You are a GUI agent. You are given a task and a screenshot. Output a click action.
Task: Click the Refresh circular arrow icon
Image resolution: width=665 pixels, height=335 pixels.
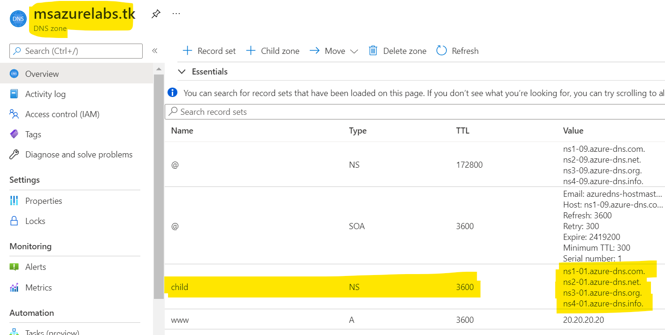[442, 51]
